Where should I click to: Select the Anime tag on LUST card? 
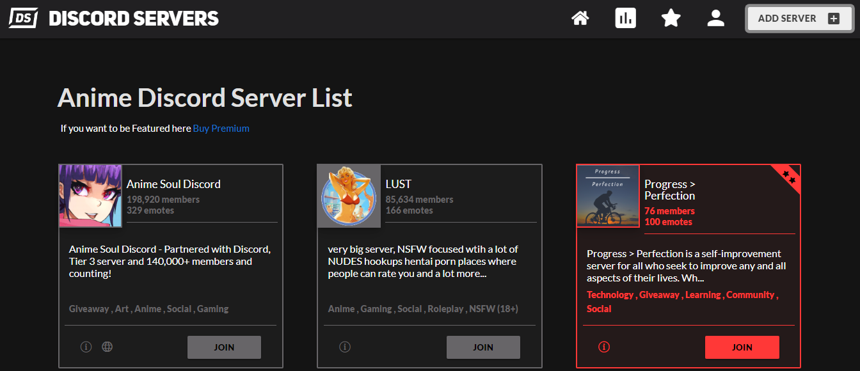coord(342,309)
